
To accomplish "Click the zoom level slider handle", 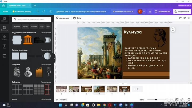I will point(156,100).
